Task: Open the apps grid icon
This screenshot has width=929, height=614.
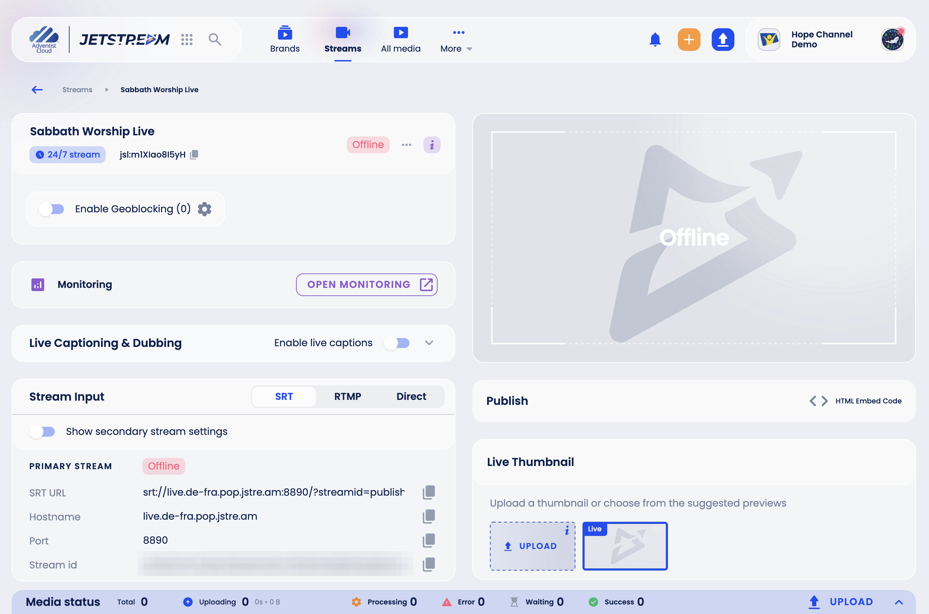Action: coord(187,39)
